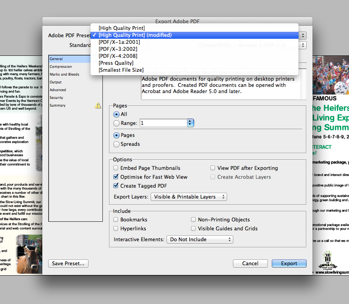The image size is (349, 304).
Task: Enable the Hyperlinks checkbox
Action: click(x=116, y=228)
